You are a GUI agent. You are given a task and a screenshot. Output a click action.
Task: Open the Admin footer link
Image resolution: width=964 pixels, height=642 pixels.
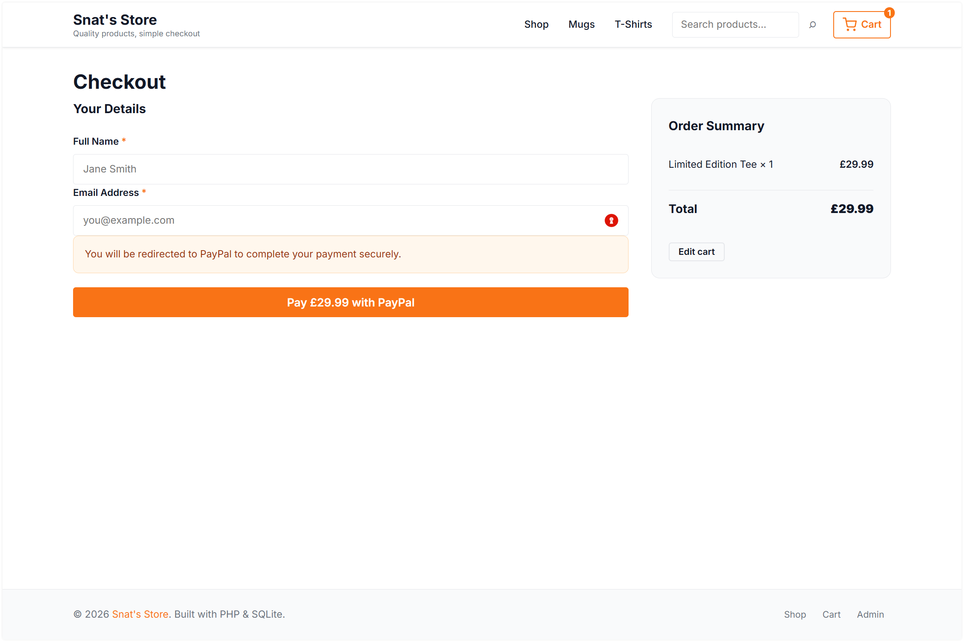(870, 614)
